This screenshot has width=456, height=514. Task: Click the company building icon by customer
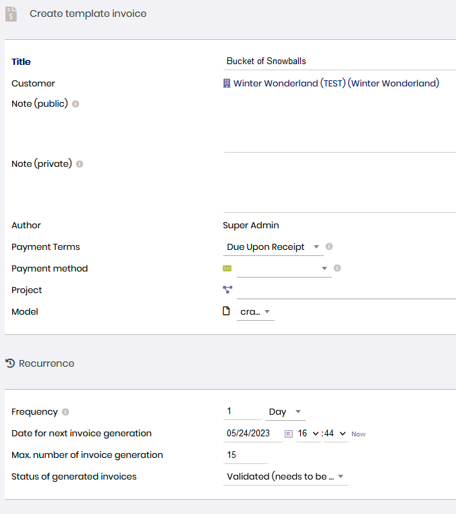tap(227, 83)
